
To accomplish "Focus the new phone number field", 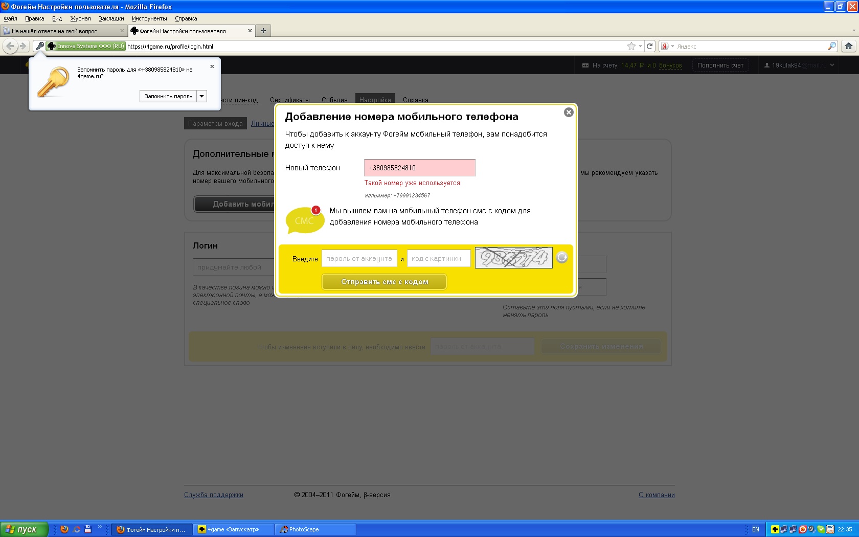I will pos(420,168).
